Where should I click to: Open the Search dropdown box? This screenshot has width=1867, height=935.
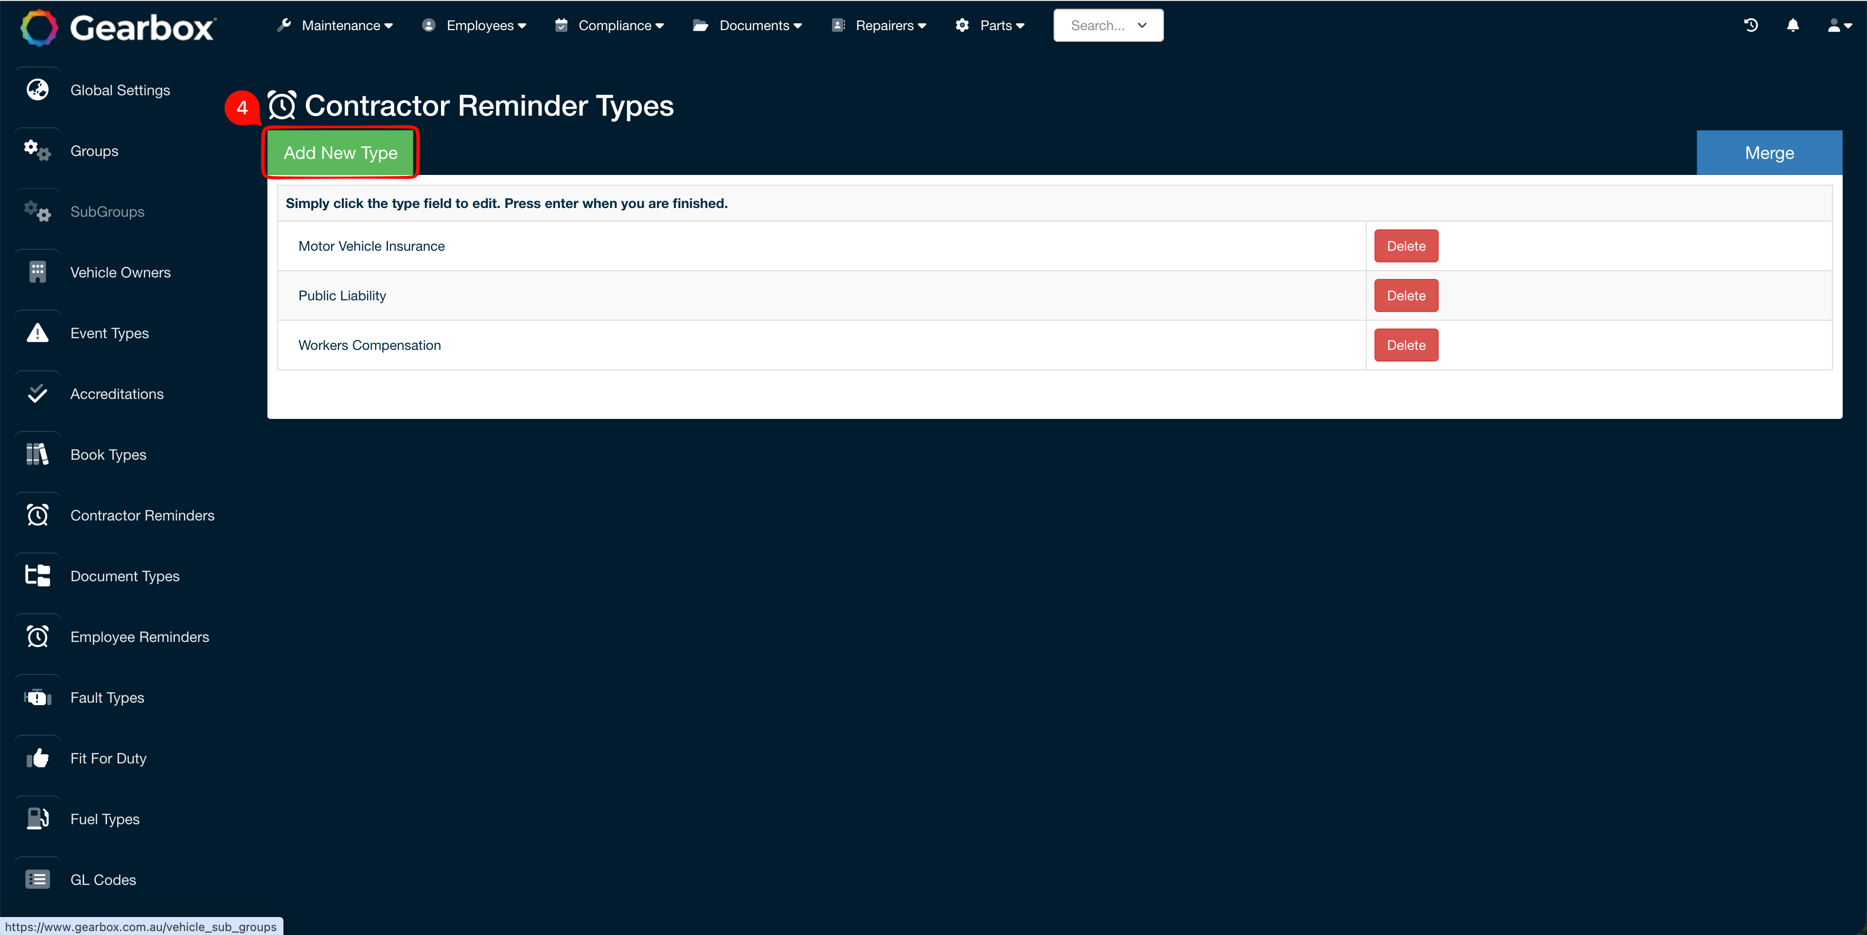pyautogui.click(x=1108, y=25)
